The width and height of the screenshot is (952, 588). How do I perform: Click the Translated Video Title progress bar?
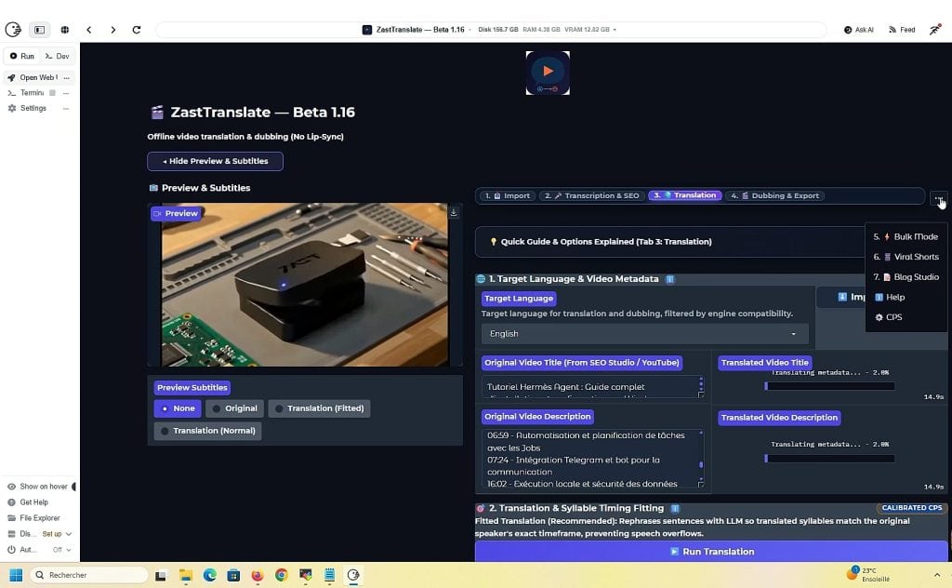pyautogui.click(x=829, y=386)
